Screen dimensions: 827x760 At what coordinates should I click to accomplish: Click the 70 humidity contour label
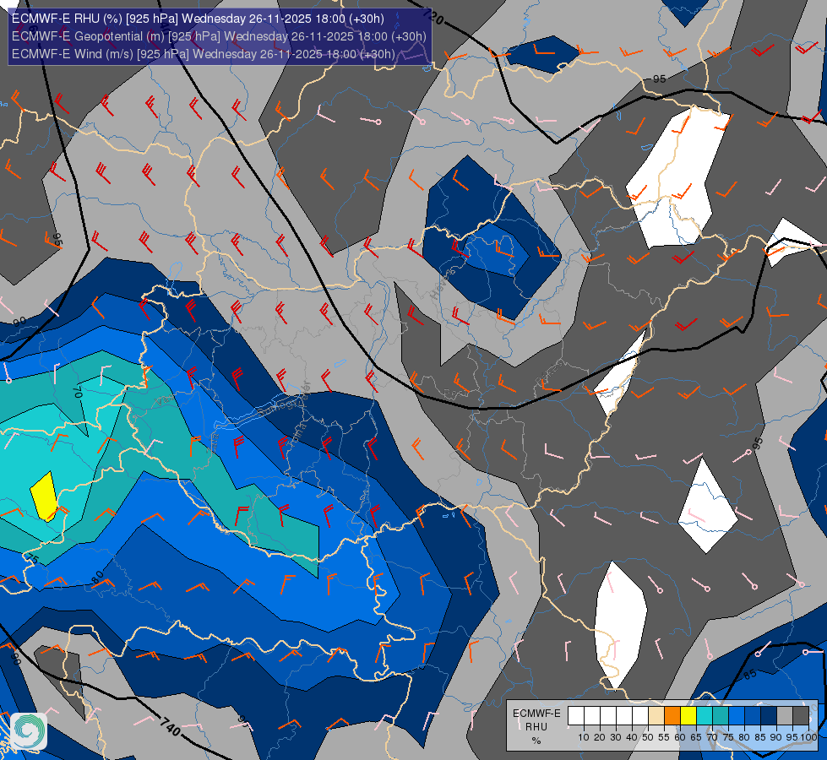click(x=78, y=391)
